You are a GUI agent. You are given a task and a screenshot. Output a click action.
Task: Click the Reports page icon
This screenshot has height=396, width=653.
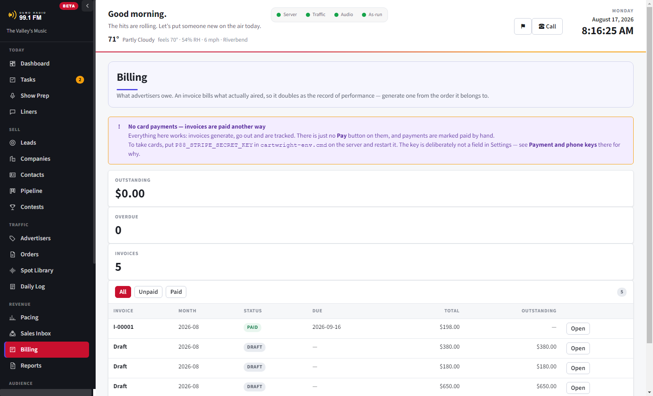(x=12, y=366)
